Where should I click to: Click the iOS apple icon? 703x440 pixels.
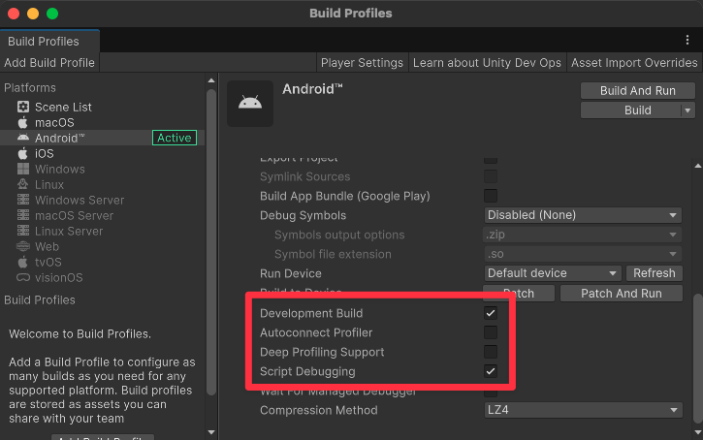coord(23,153)
